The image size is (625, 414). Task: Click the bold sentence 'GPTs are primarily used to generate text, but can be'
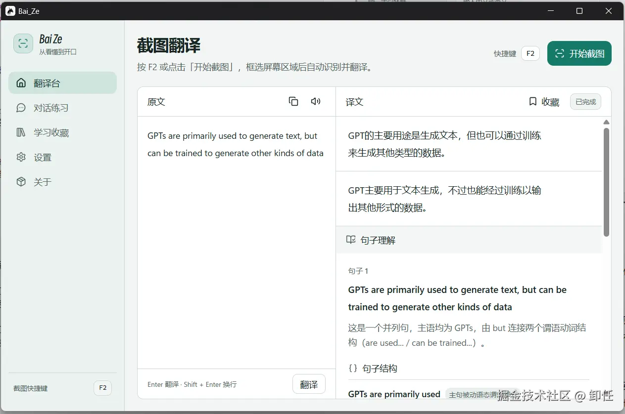coord(457,290)
